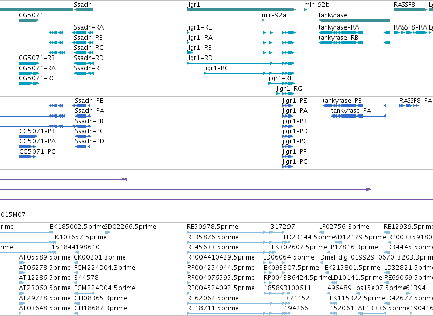Click the tankyrase-PA protein label
Screen dimensions: 433x316
point(351,111)
